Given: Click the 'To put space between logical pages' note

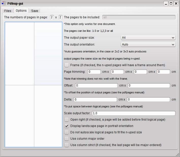Looking at the screenshot, I should coord(103,106).
